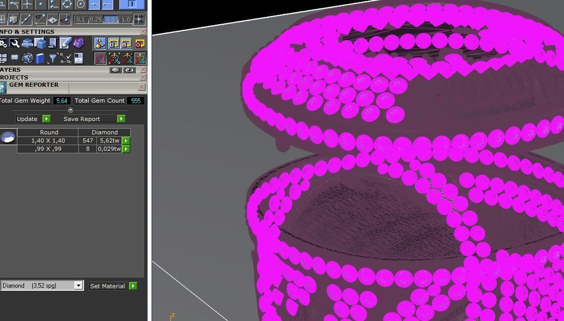The image size is (564, 321).
Task: Click the yellow record macro icon
Action: tap(126, 43)
